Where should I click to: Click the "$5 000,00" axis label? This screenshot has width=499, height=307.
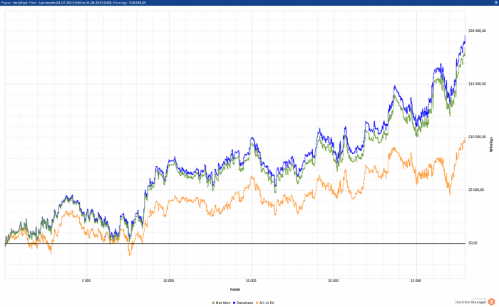476,190
